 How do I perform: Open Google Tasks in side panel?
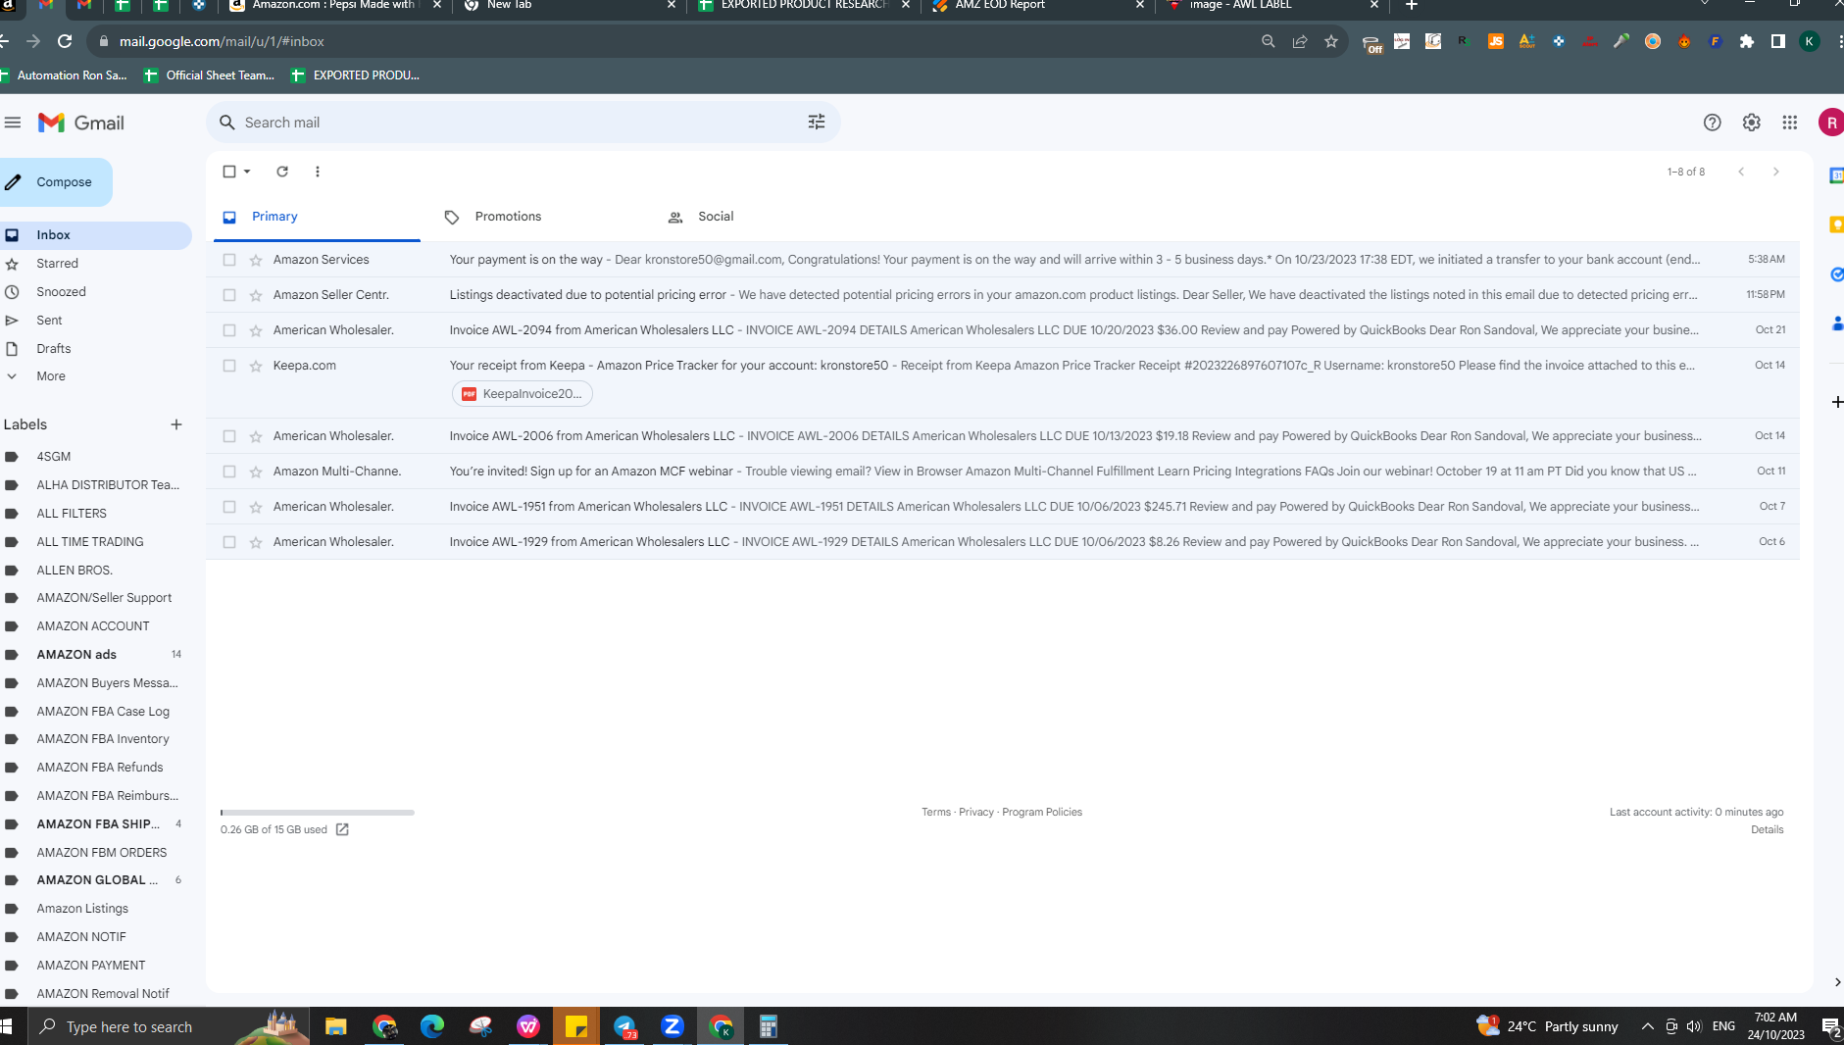tap(1836, 274)
